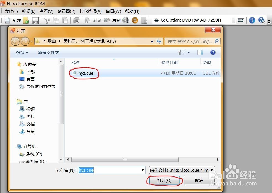Open the 查看(V) menu
The height and width of the screenshot is (193, 272).
(46, 11)
